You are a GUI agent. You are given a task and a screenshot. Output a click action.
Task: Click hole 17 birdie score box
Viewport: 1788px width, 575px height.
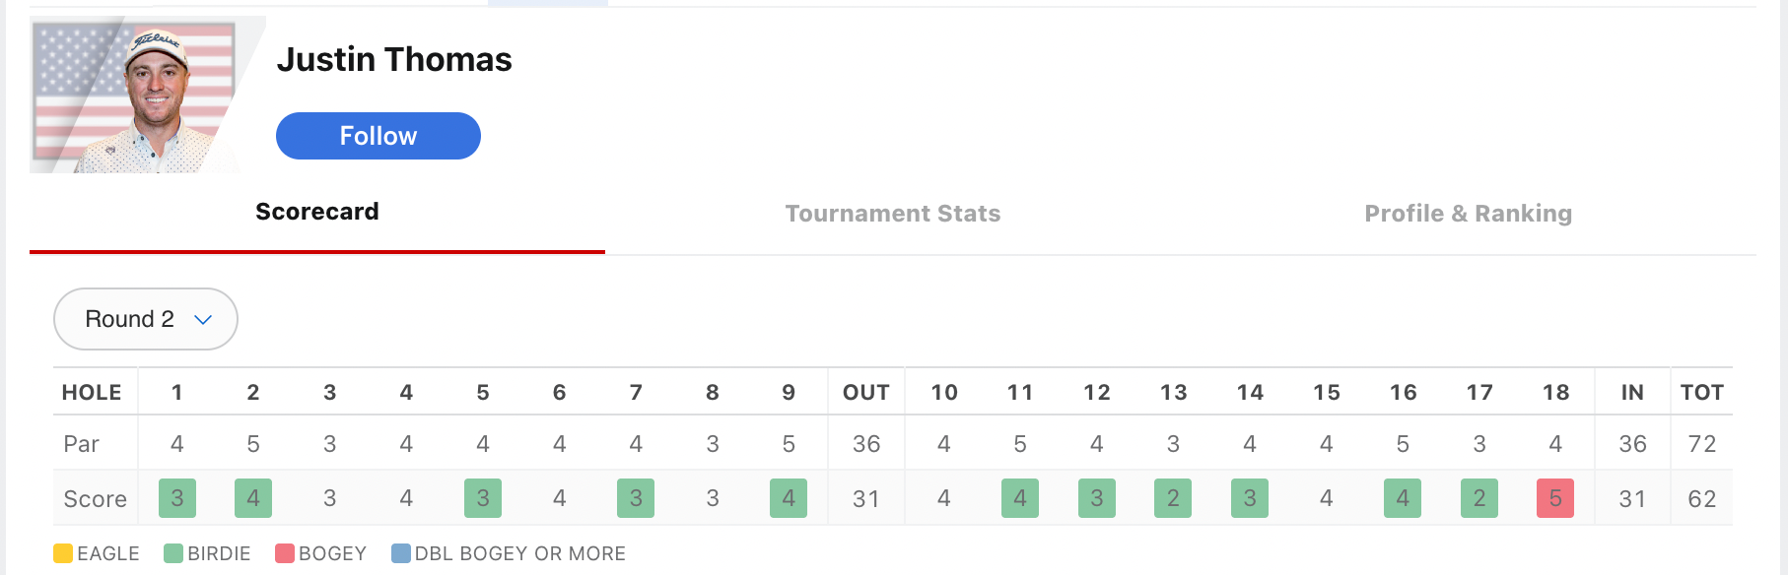[1479, 498]
